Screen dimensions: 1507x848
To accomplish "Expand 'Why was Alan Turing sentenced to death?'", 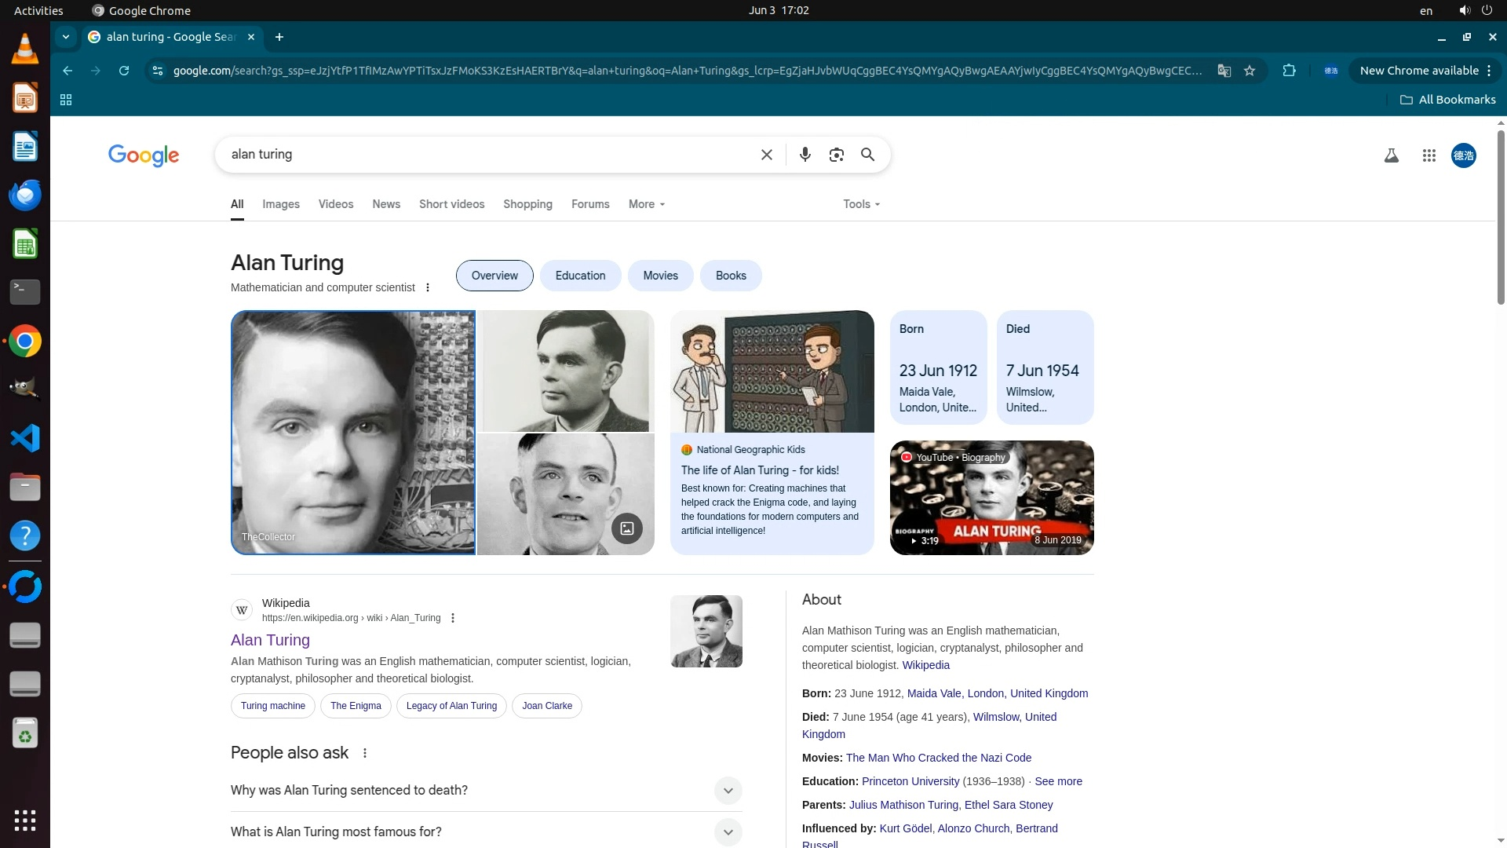I will 728,791.
